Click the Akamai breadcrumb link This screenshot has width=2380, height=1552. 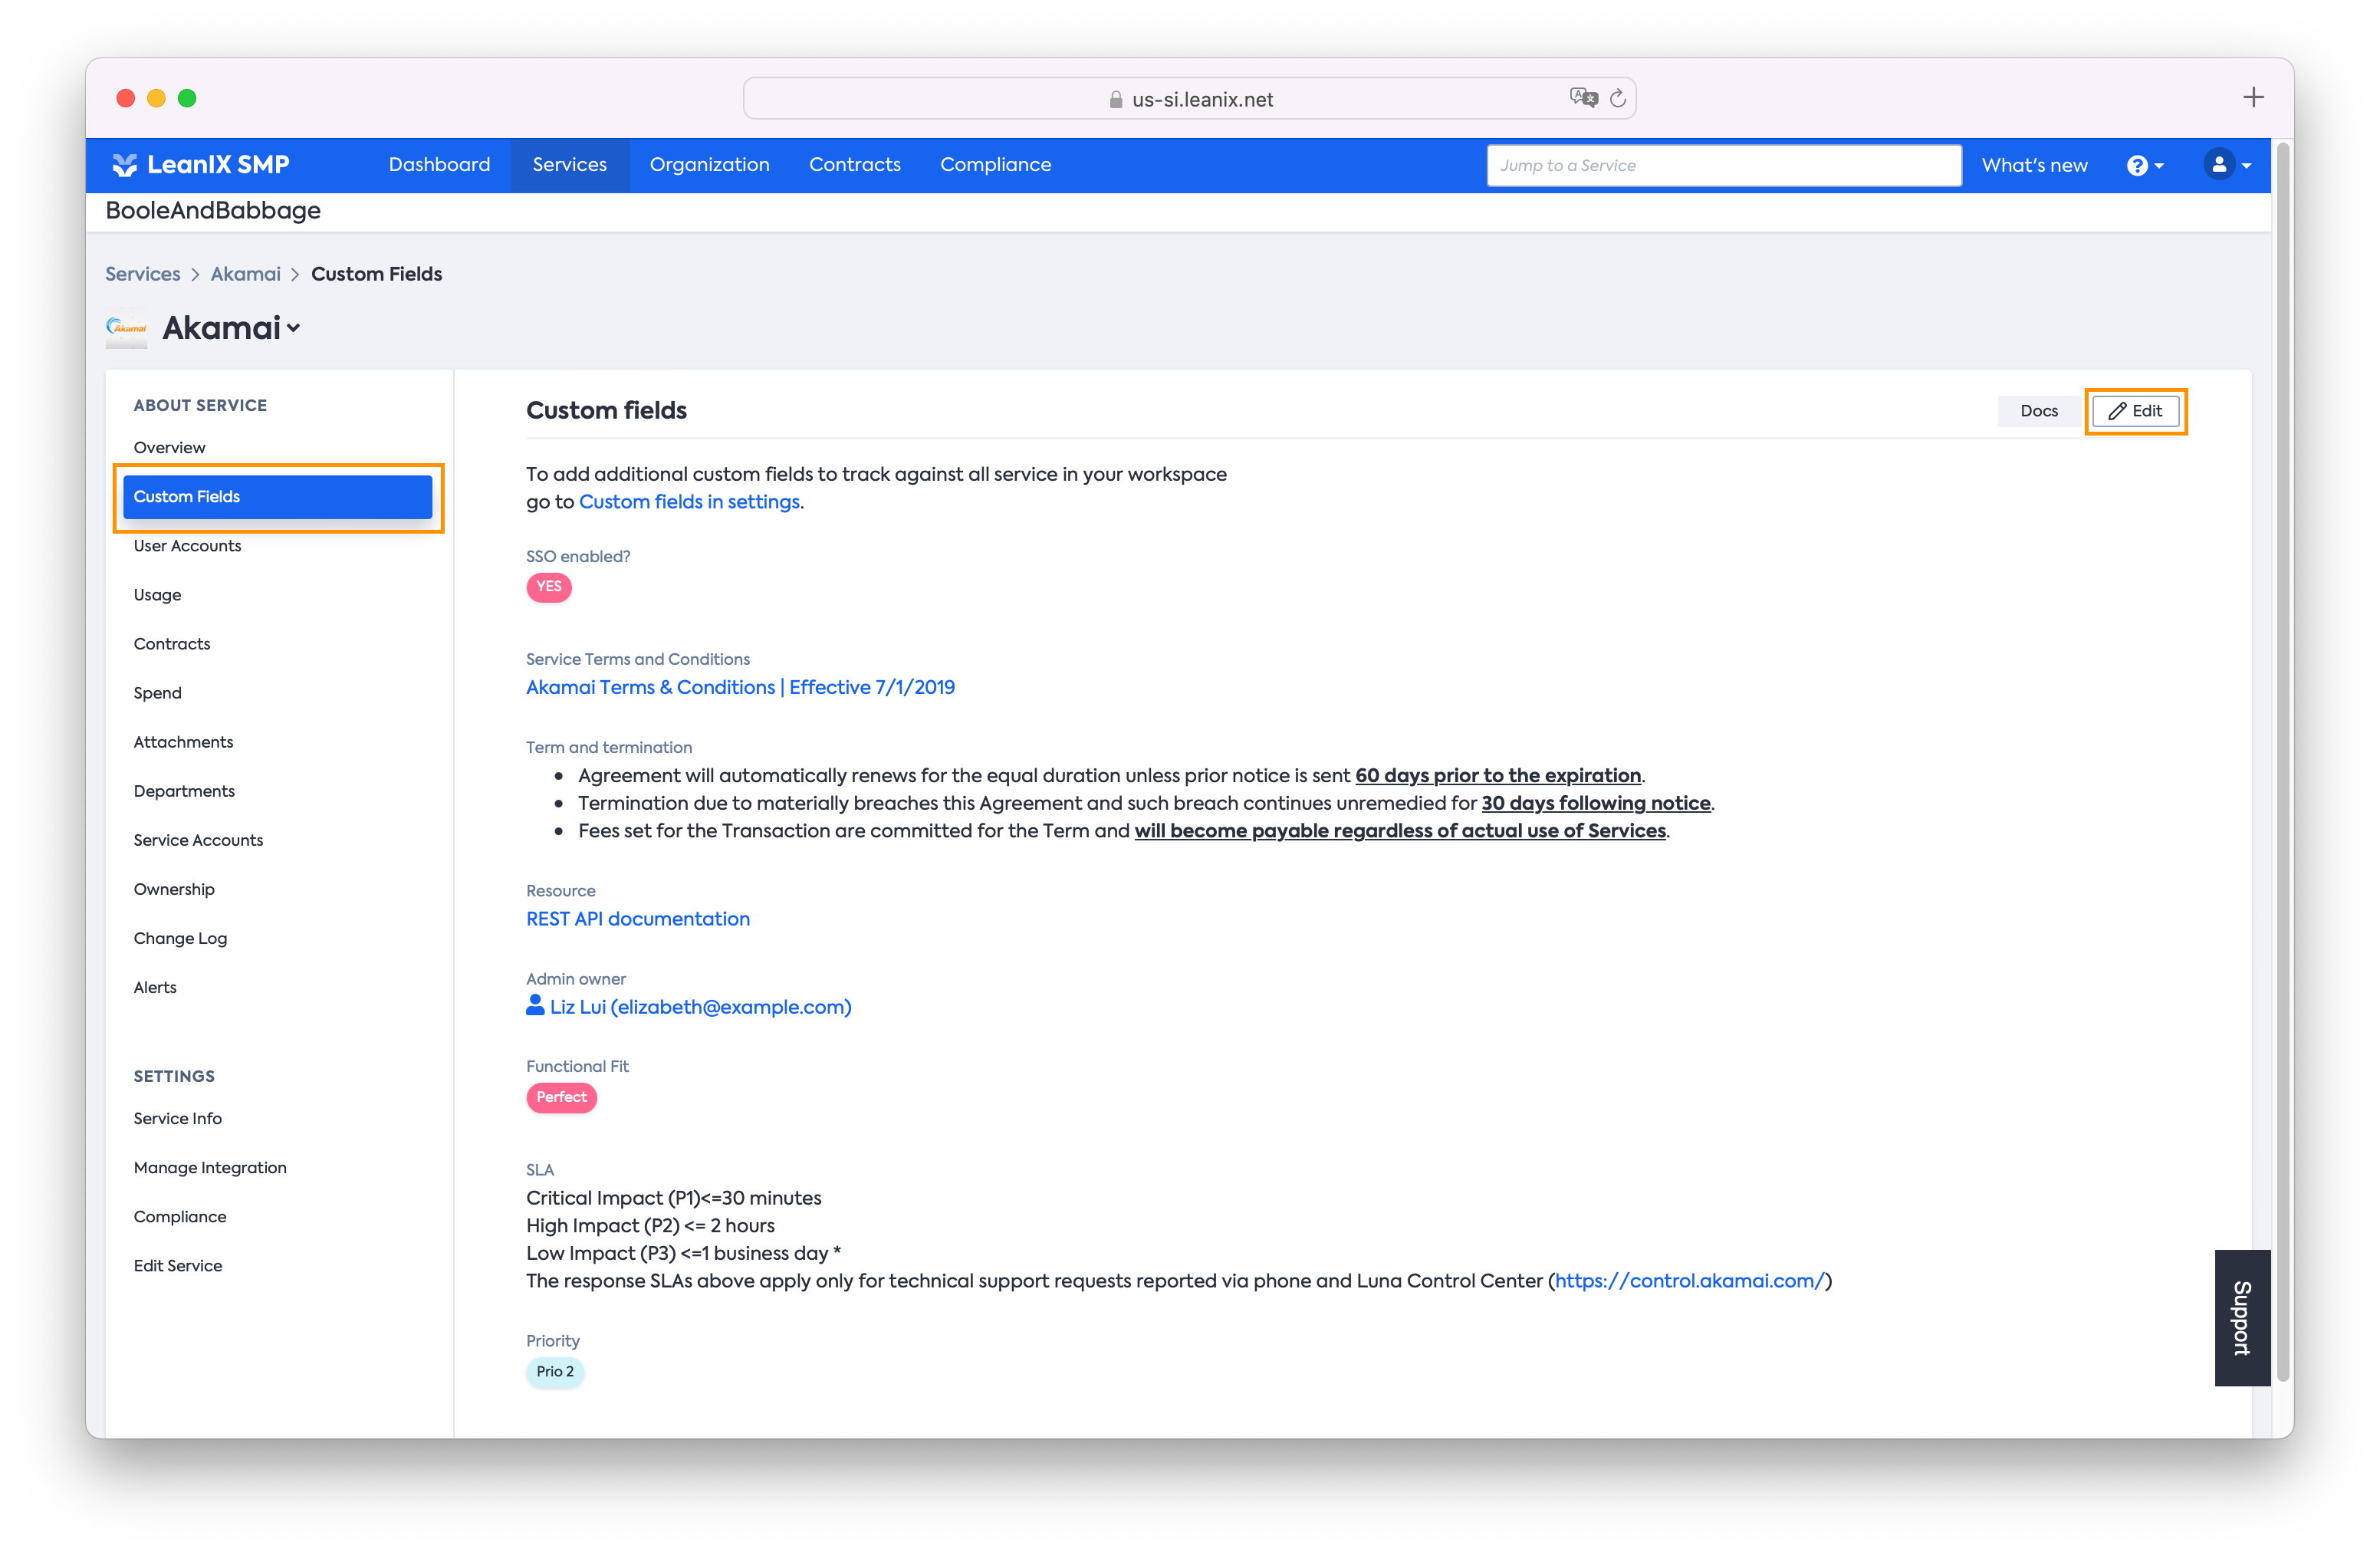(x=245, y=274)
